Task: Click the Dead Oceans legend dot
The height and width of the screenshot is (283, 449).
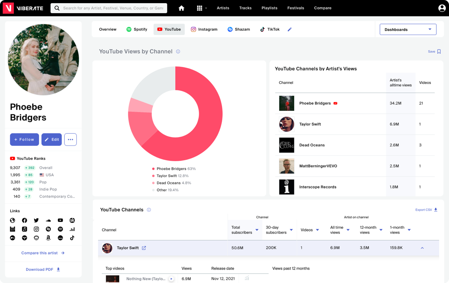Action: click(153, 183)
